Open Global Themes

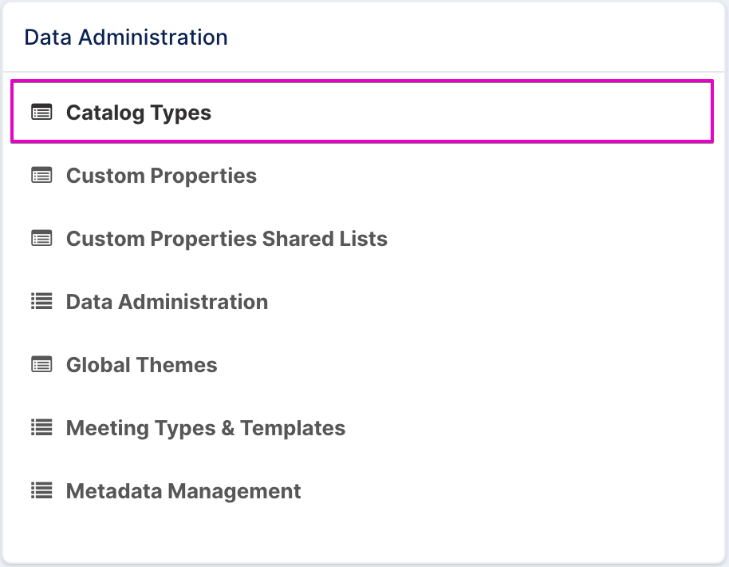(141, 365)
